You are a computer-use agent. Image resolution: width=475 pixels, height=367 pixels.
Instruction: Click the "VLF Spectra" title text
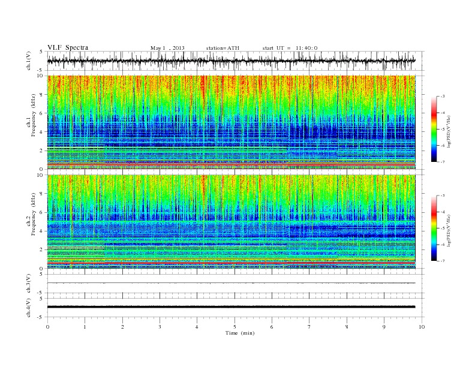(68, 47)
